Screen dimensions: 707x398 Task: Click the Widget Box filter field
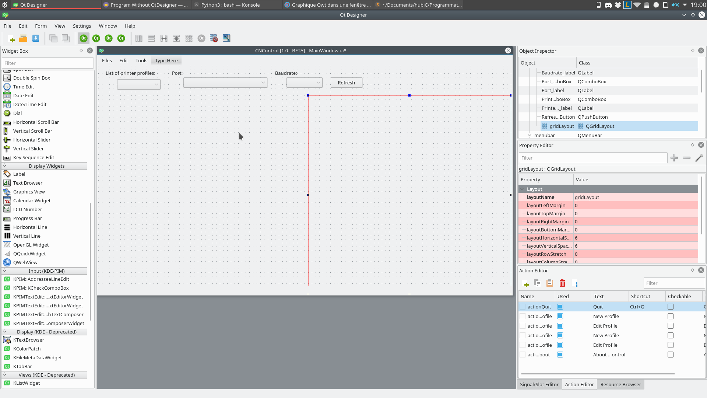coord(48,63)
